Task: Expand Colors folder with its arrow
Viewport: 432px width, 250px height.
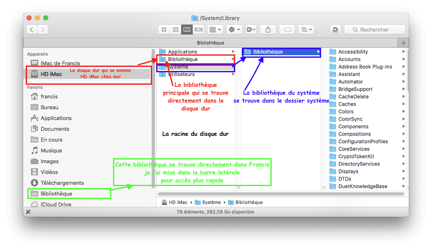Action: (403, 111)
